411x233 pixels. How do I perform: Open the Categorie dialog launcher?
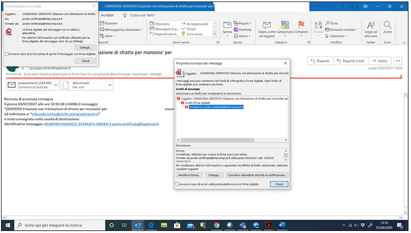click(308, 42)
